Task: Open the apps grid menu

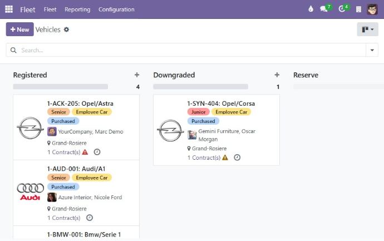Action: (9, 9)
